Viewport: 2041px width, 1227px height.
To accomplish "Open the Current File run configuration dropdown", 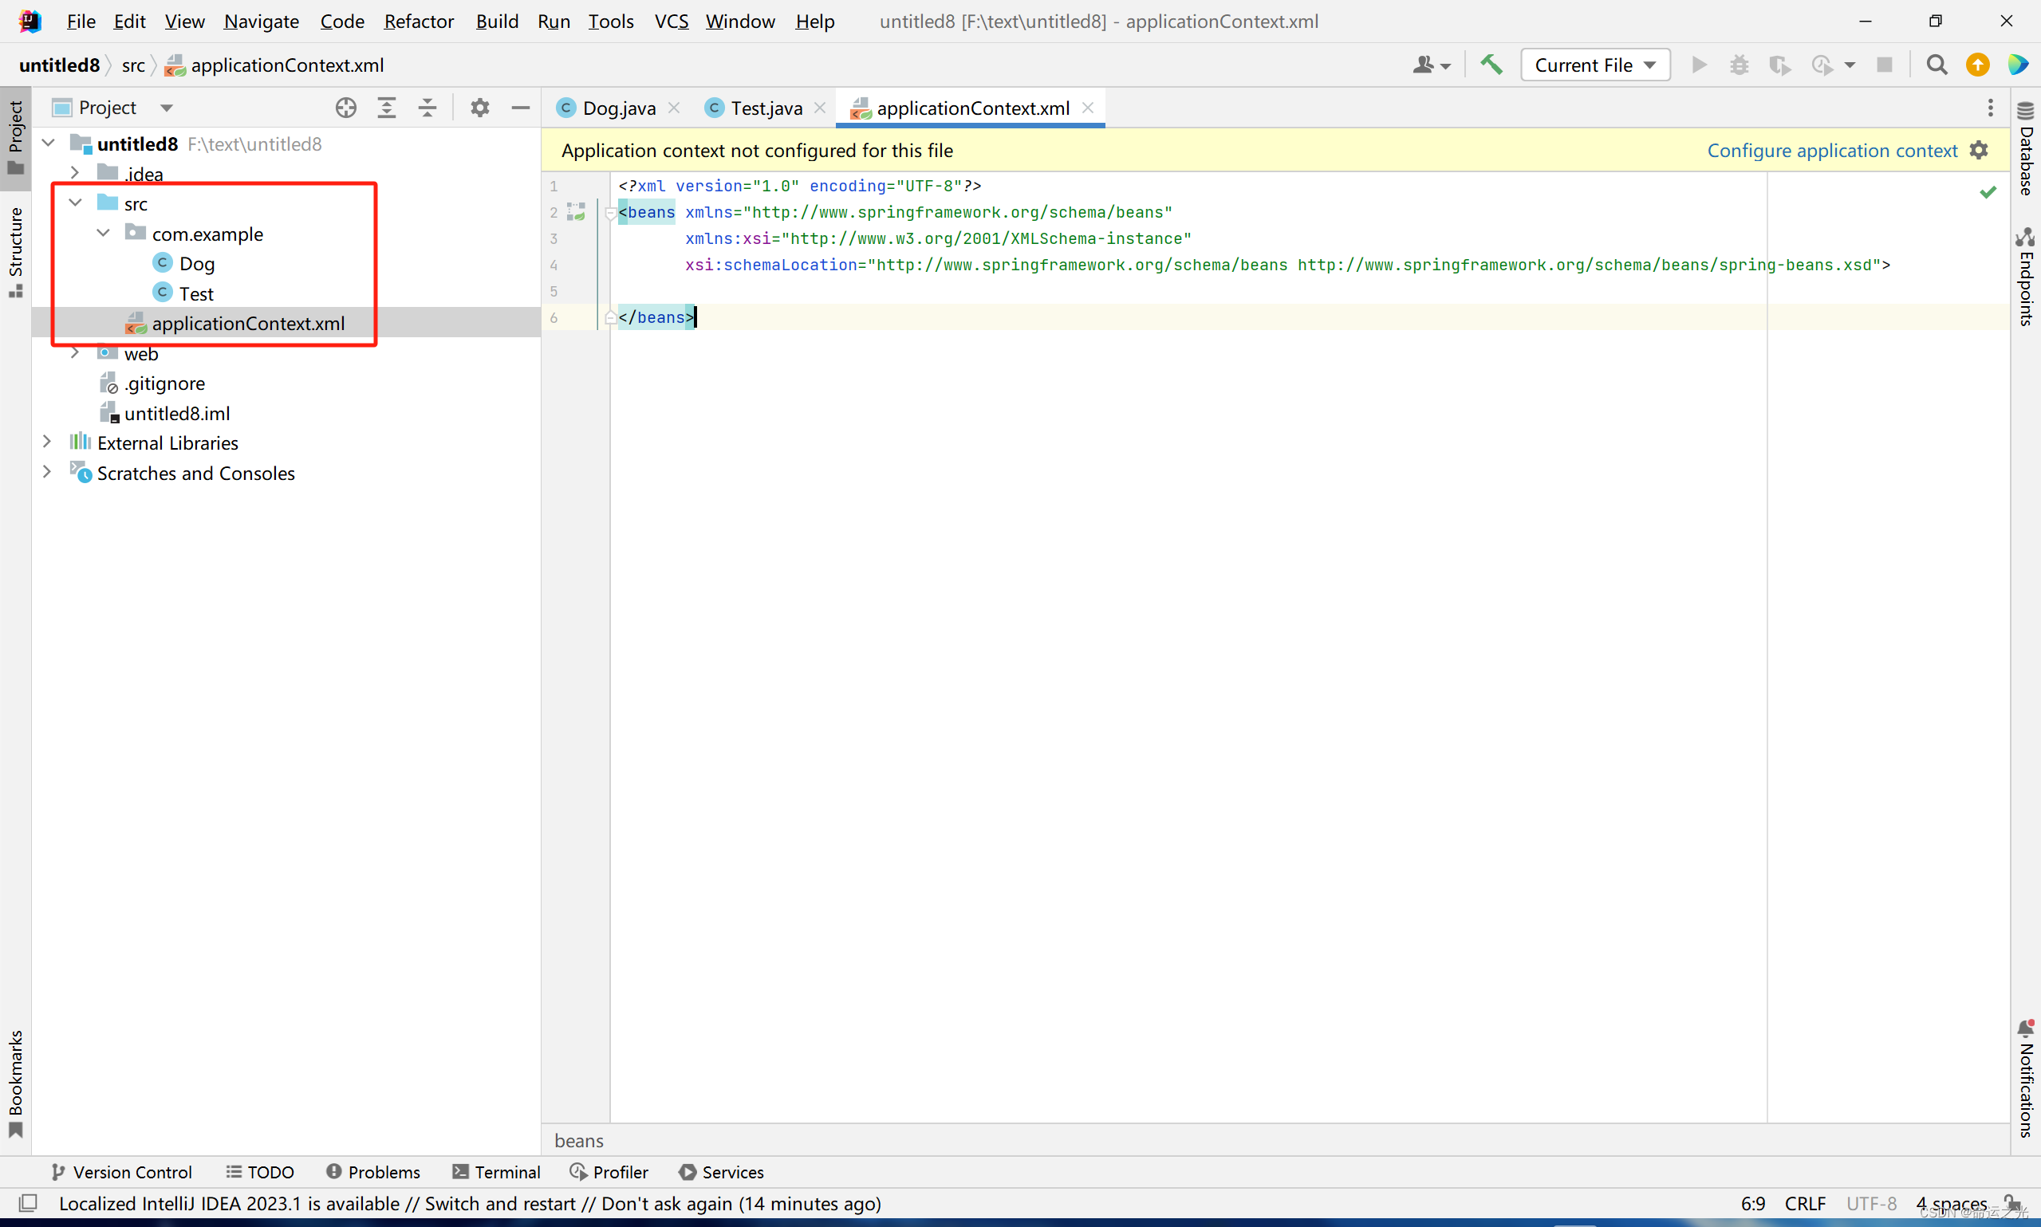I will pyautogui.click(x=1594, y=65).
